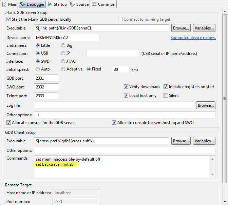
Task: Click J-Link server Executable path field
Action: pyautogui.click(x=101, y=28)
